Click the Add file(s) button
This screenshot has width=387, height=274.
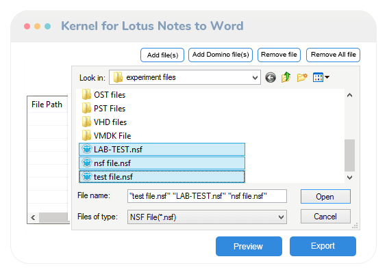pos(162,55)
